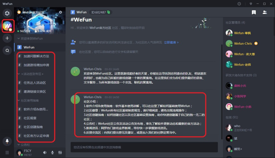
Task: Open the 加速问题解决方法 channel
Action: (36, 56)
